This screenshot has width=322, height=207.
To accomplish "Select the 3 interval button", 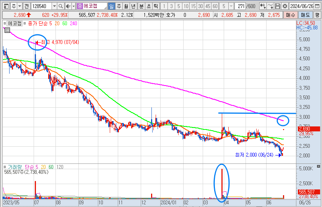I will coord(171,6).
